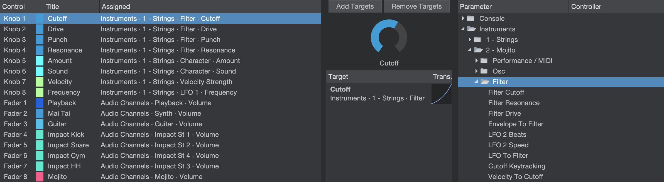Select the Knob 4 Resonance row
The height and width of the screenshot is (182, 664).
(x=160, y=50)
